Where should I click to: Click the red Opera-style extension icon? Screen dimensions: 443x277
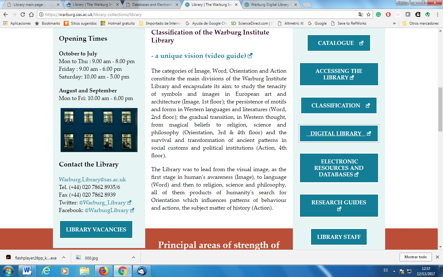coord(388,14)
